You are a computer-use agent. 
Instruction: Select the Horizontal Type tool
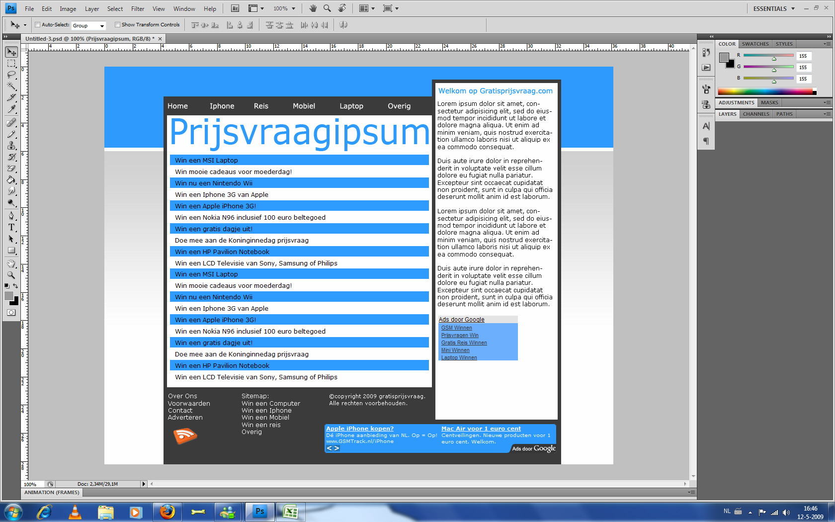[x=11, y=227]
